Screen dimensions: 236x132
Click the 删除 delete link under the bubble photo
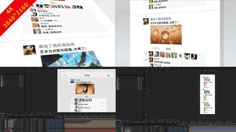168,49
